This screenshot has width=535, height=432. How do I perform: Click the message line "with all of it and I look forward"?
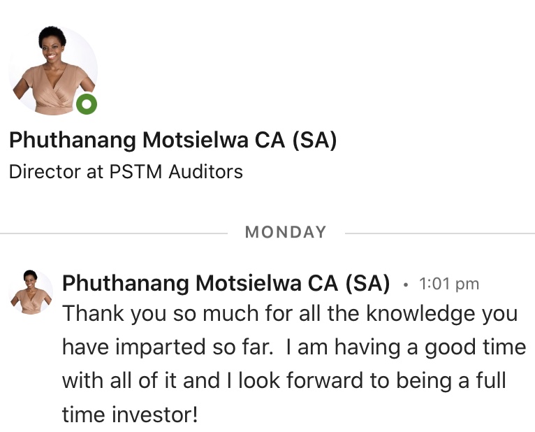pyautogui.click(x=284, y=380)
